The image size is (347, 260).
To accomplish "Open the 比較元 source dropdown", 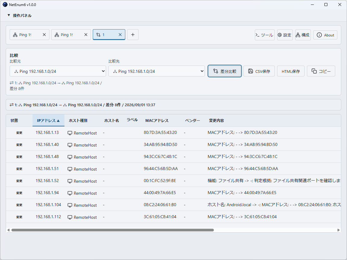I will pos(58,71).
